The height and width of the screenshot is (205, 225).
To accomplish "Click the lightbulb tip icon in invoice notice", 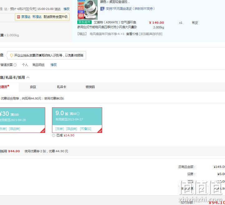I will pos(11,56).
